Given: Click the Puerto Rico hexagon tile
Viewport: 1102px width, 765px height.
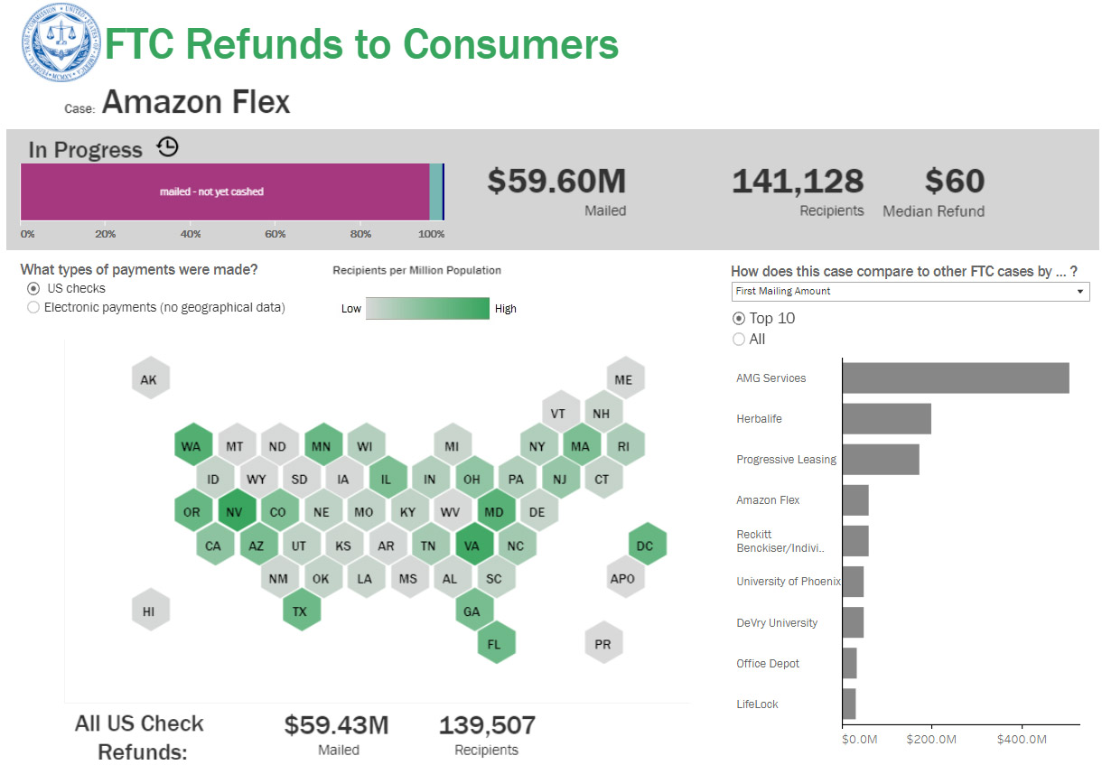Looking at the screenshot, I should [x=602, y=645].
